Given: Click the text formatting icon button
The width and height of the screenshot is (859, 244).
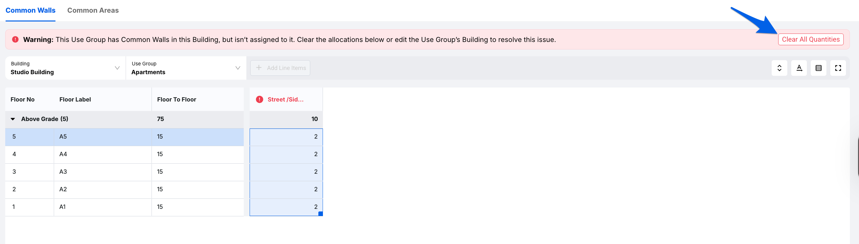Looking at the screenshot, I should [x=799, y=68].
